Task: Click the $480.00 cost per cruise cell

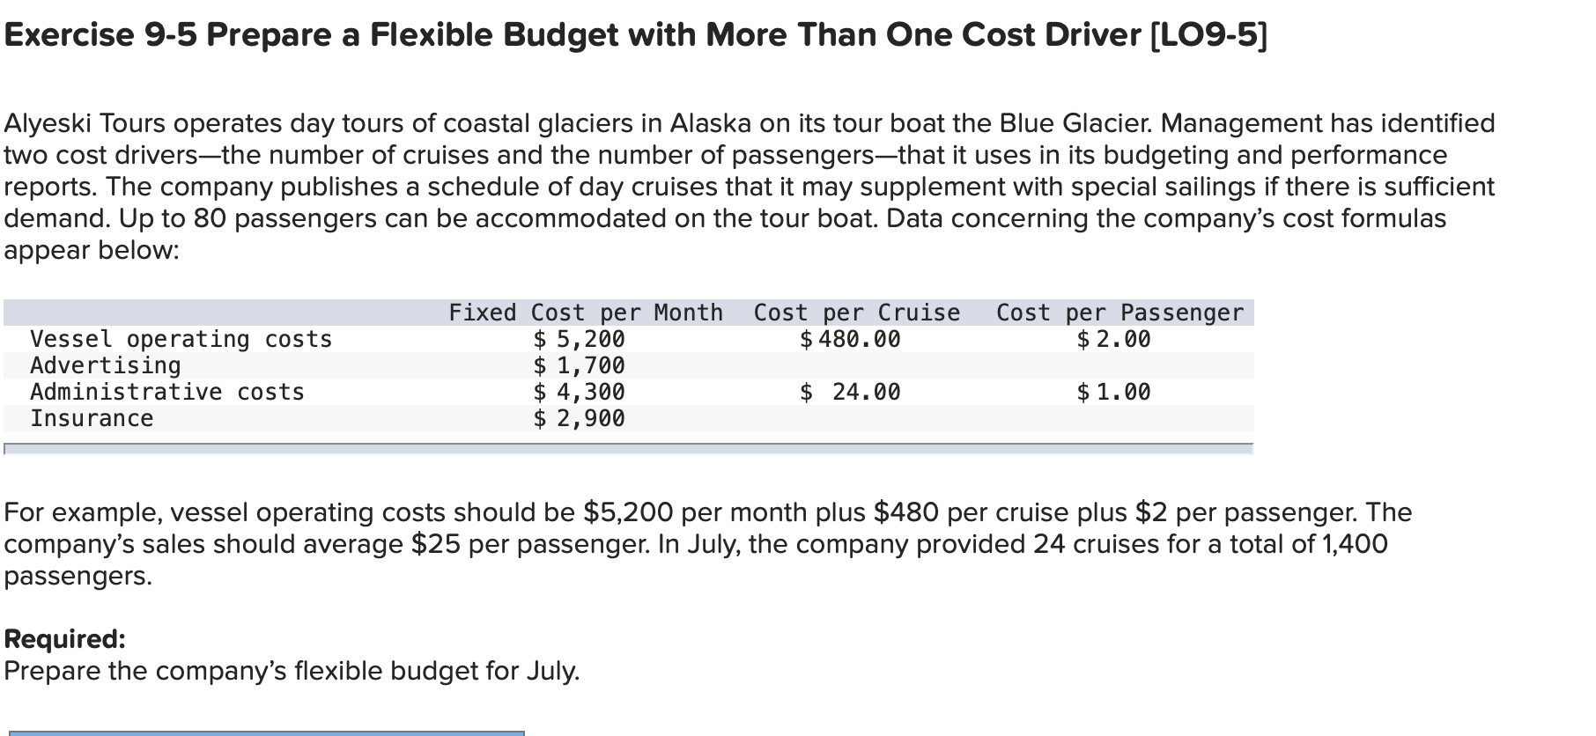Action: click(850, 339)
